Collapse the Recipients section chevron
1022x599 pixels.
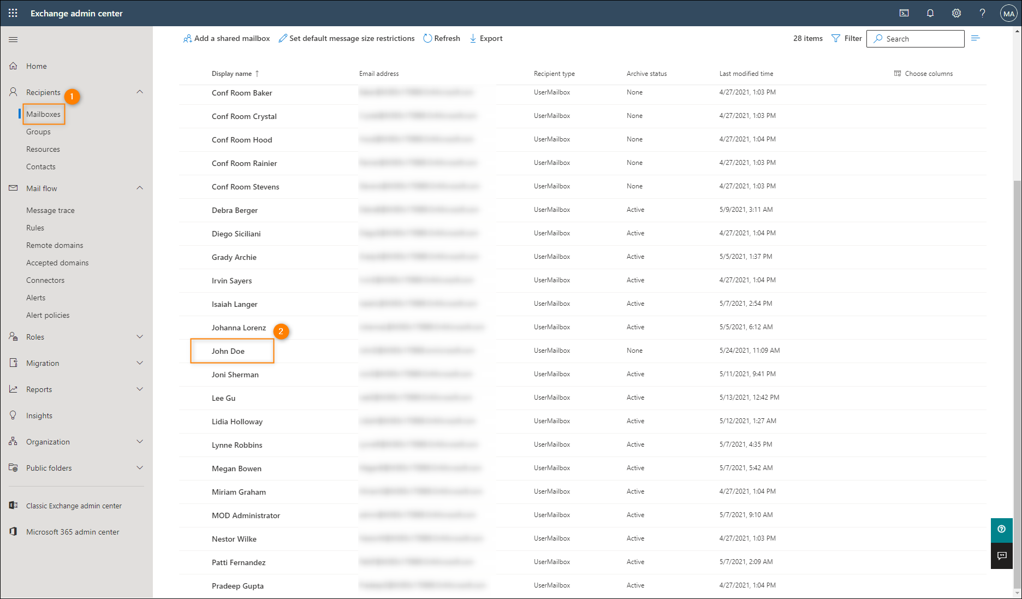(x=140, y=92)
